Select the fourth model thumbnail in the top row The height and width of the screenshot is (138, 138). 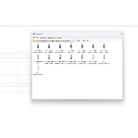71,46
